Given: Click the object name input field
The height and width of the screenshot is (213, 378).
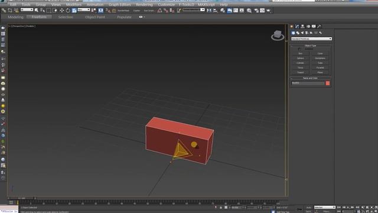Looking at the screenshot, I should 308,83.
